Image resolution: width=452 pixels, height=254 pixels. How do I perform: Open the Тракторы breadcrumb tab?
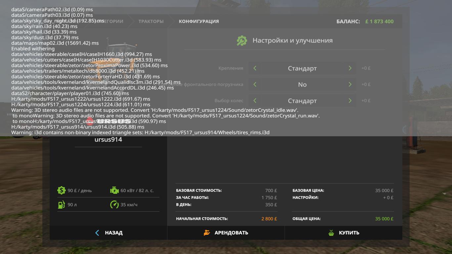click(x=151, y=21)
